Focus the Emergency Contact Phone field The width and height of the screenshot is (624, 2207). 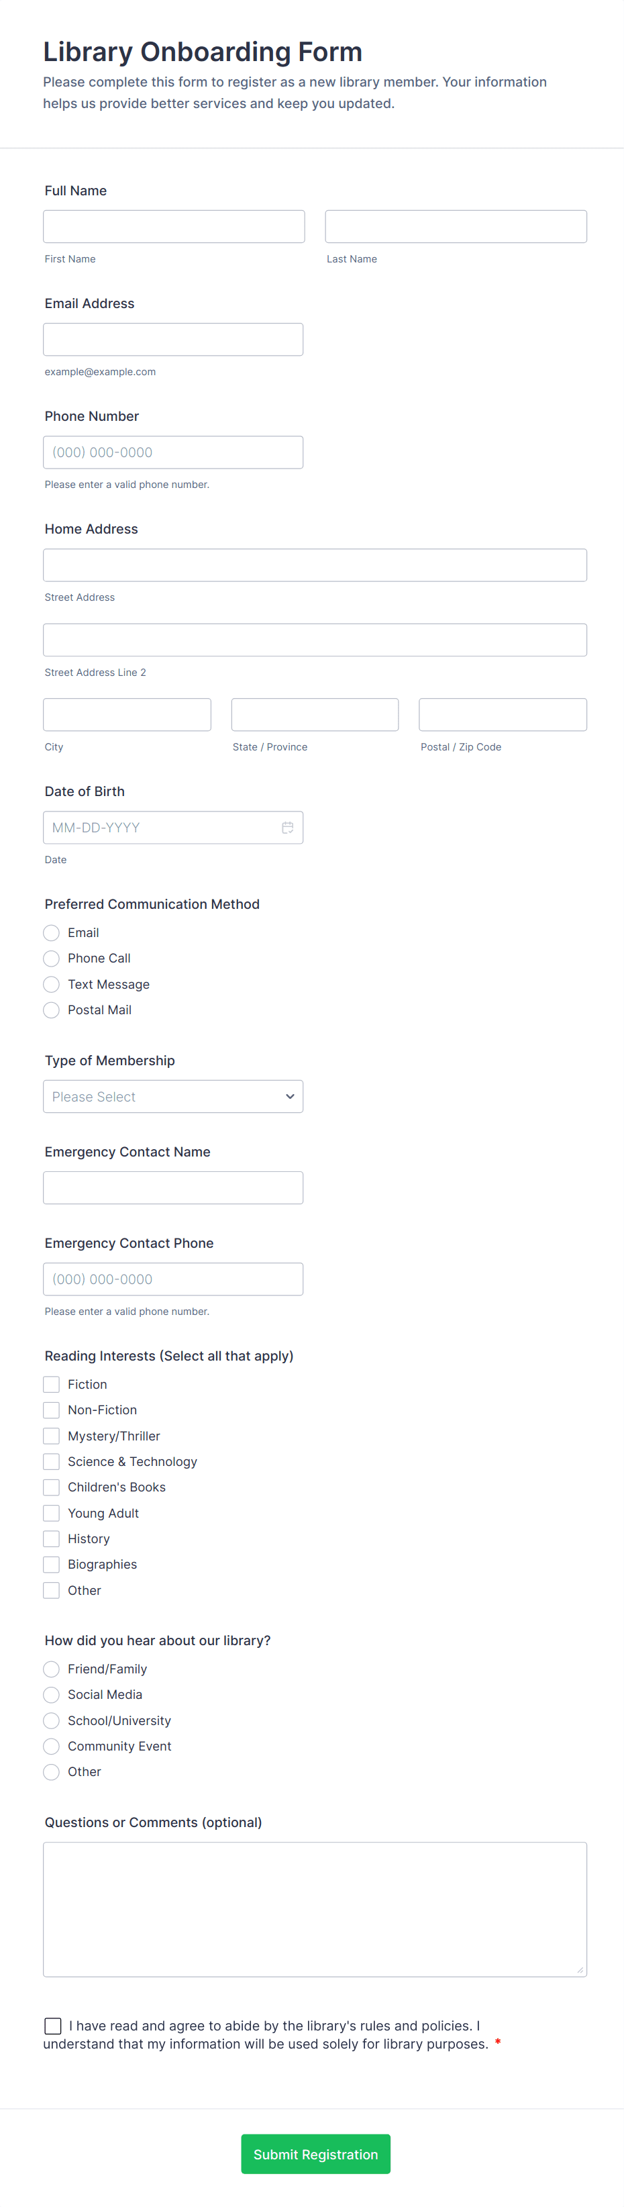pyautogui.click(x=173, y=1279)
